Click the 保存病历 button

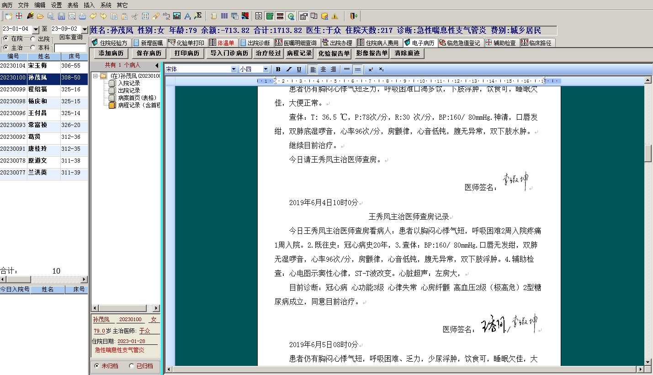(x=149, y=53)
